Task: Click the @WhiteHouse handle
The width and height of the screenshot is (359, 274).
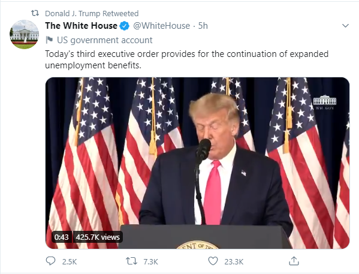Action: [161, 26]
